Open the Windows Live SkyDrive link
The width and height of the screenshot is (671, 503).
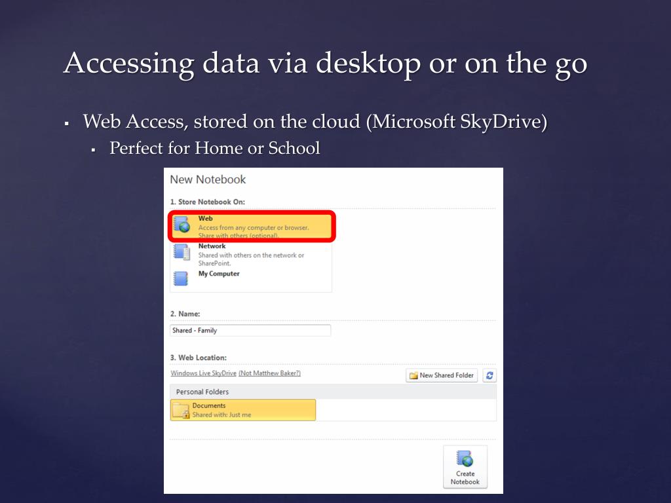[x=203, y=373]
